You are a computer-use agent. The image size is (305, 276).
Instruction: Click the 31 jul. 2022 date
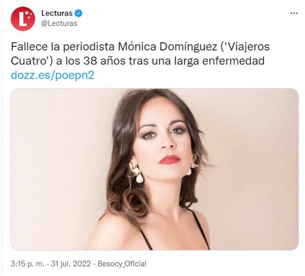[x=71, y=264]
